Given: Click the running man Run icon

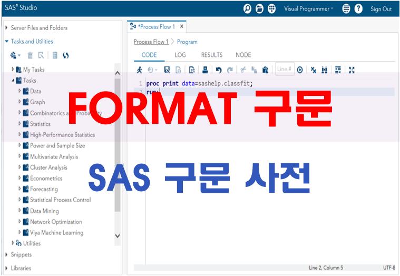Looking at the screenshot, I should pos(139,70).
